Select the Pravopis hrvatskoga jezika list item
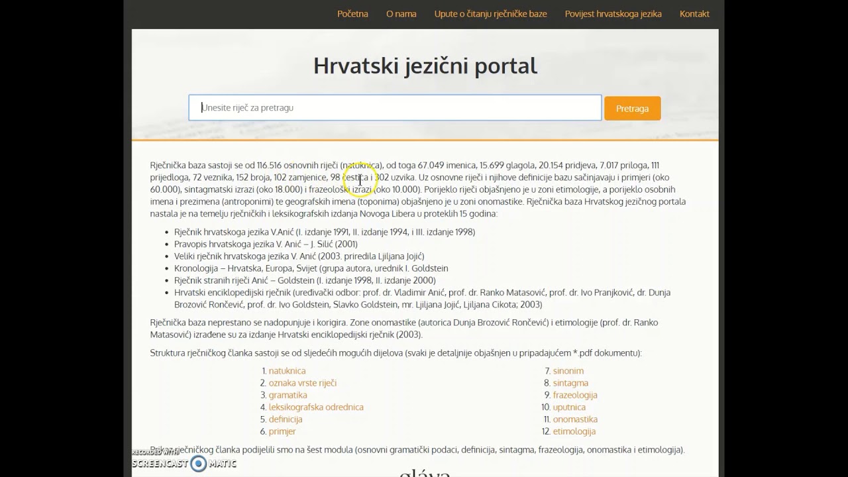Viewport: 848px width, 477px height. [x=266, y=244]
